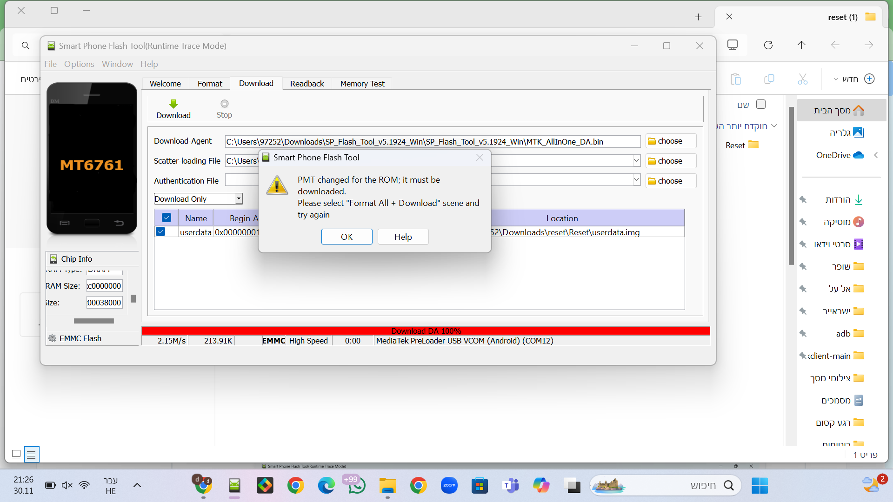This screenshot has height=502, width=893.
Task: Open the Download Only mode dropdown
Action: 239,199
